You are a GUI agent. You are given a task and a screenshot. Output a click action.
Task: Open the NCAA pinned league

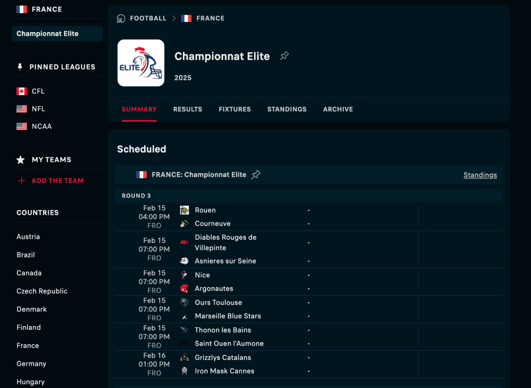(x=41, y=127)
